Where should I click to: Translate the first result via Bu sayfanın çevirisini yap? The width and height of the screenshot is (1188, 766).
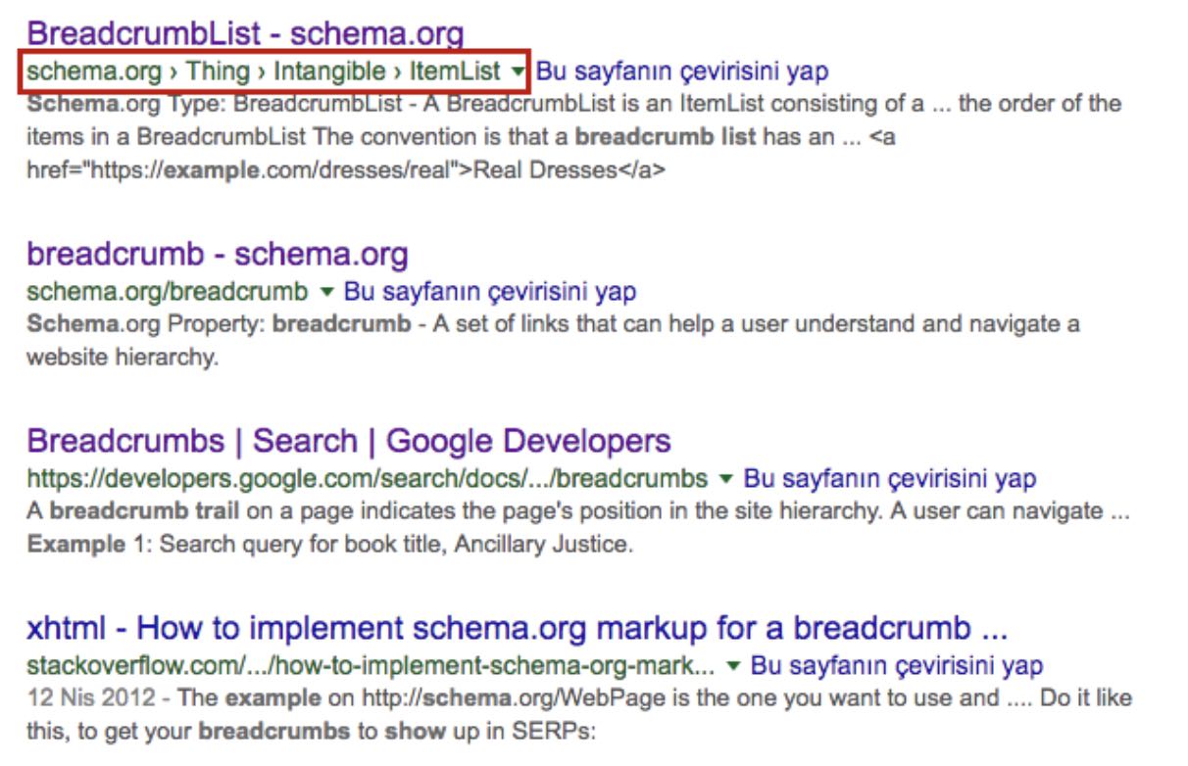point(682,71)
